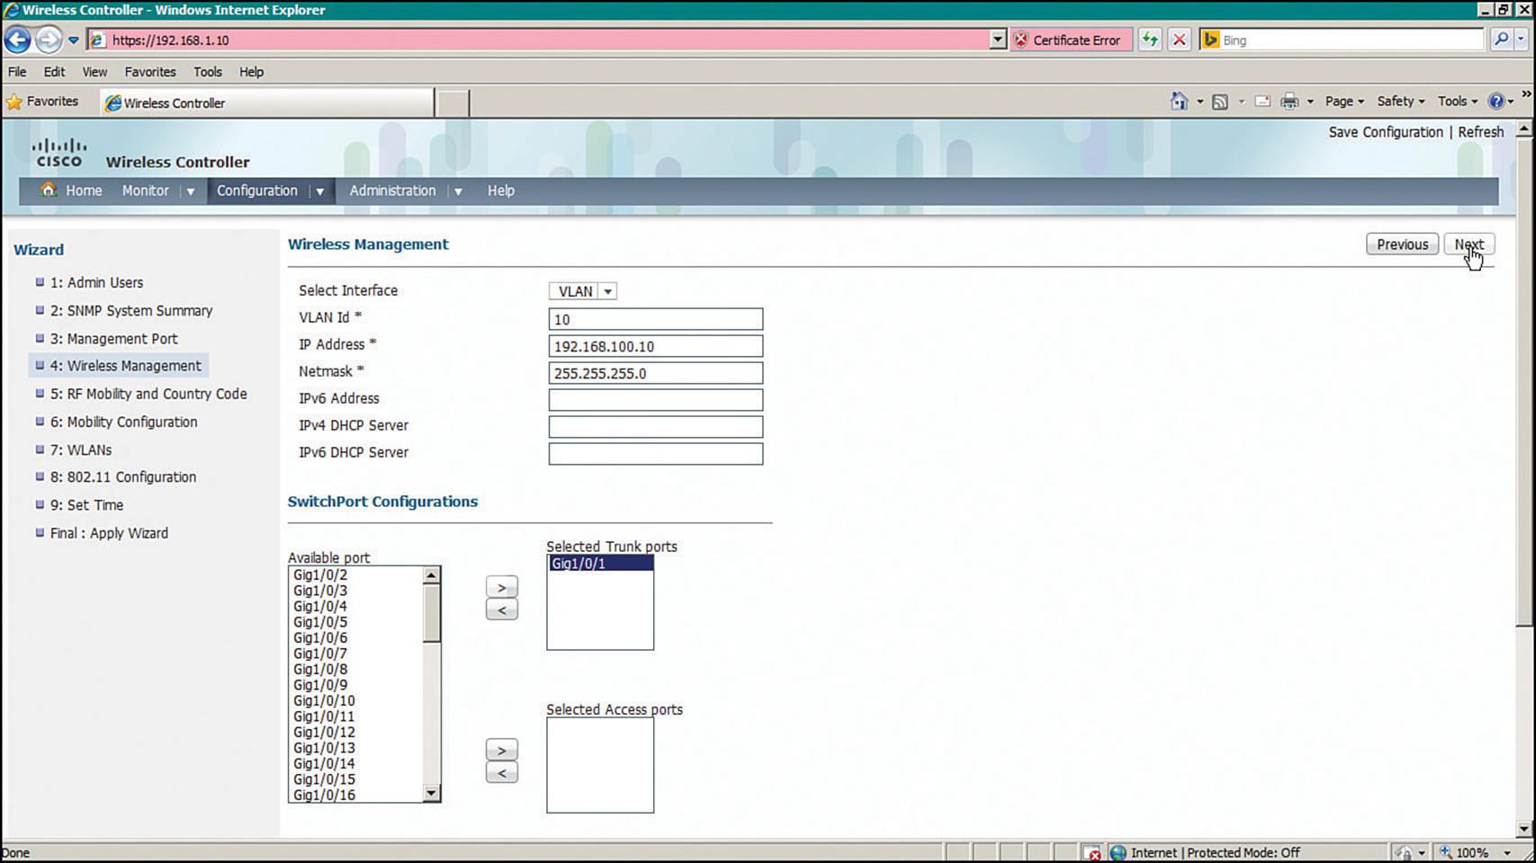
Task: Add selected port to Trunk ports
Action: 502,587
